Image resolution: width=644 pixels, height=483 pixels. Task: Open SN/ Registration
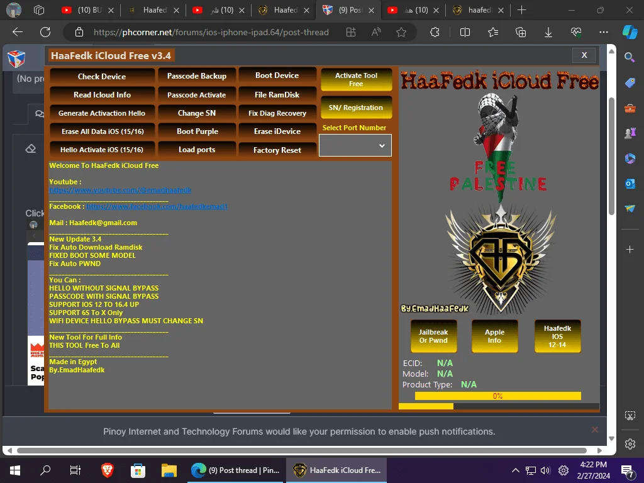356,108
